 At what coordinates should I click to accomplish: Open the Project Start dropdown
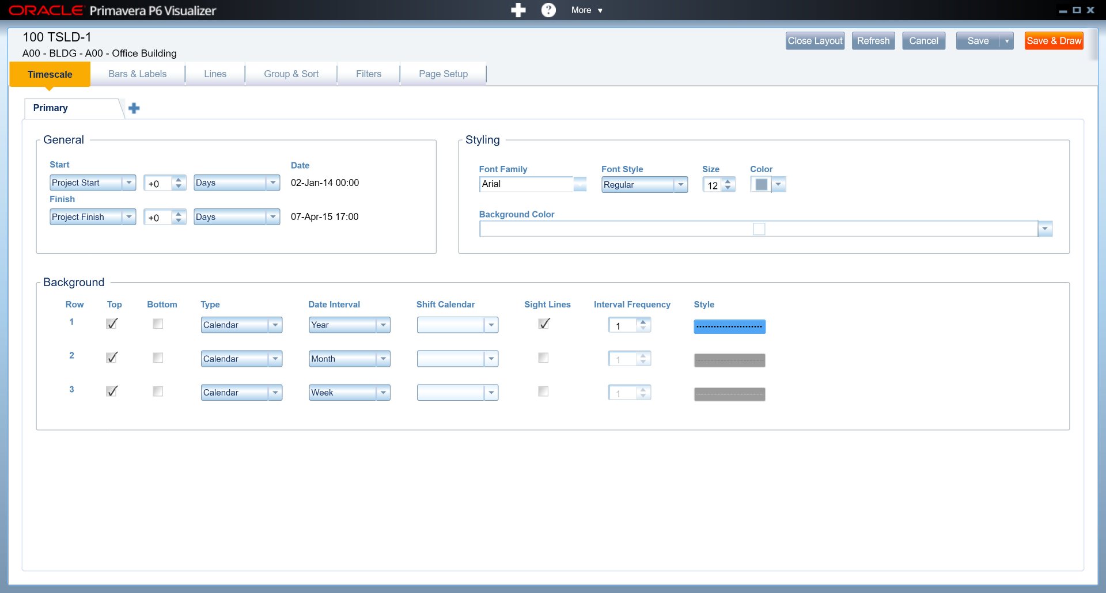pos(129,183)
